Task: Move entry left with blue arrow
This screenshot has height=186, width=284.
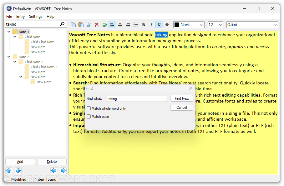Action: click(54, 171)
